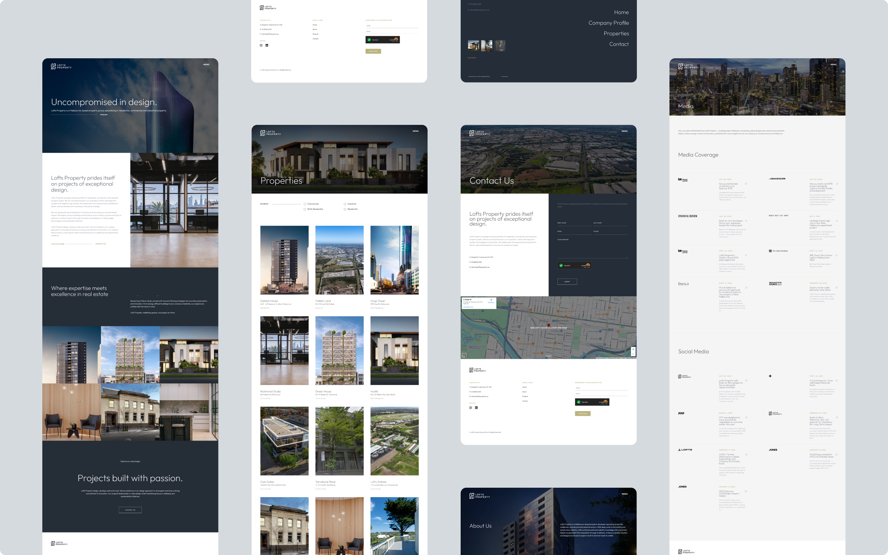The height and width of the screenshot is (555, 888).
Task: Click LinkedIn icon below the Contact Us map
Action: tap(476, 408)
